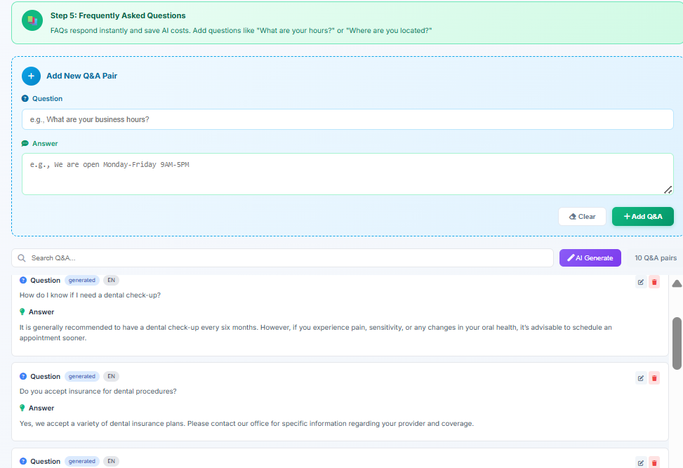Click the EN language badge on the second question

(111, 375)
